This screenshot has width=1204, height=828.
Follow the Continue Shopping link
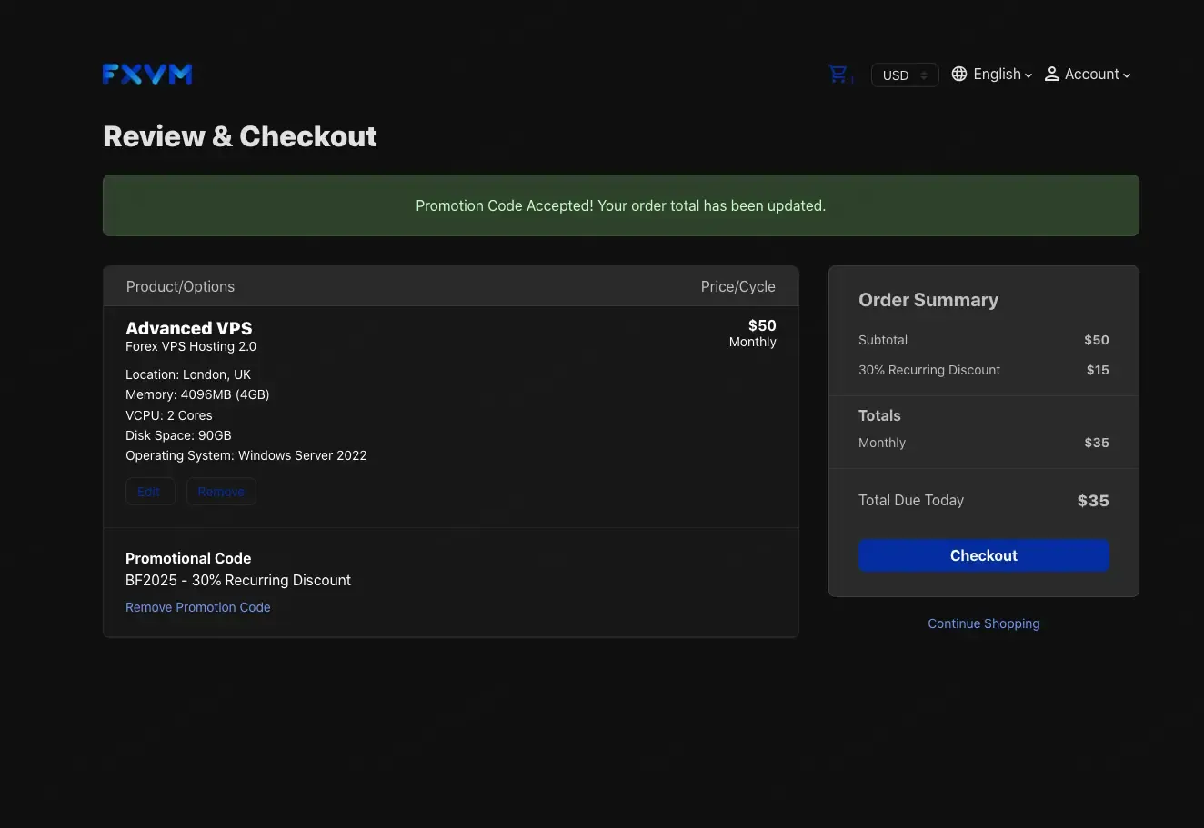click(984, 623)
